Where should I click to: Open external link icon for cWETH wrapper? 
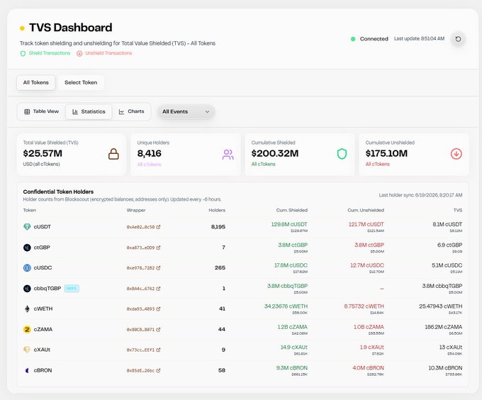pos(158,309)
